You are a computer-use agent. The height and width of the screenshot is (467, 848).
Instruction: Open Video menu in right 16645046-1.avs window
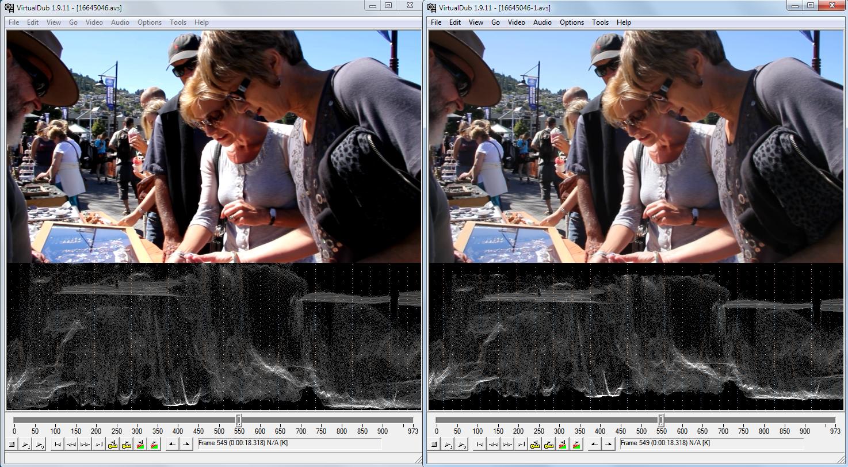coord(516,22)
